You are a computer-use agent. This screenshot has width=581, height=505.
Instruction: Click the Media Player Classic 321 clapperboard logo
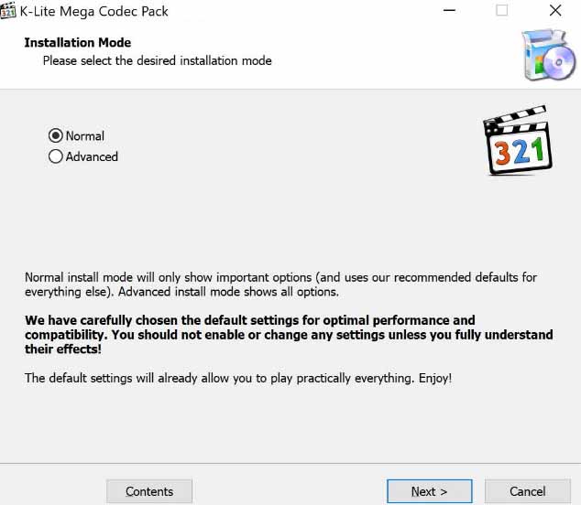(x=517, y=140)
